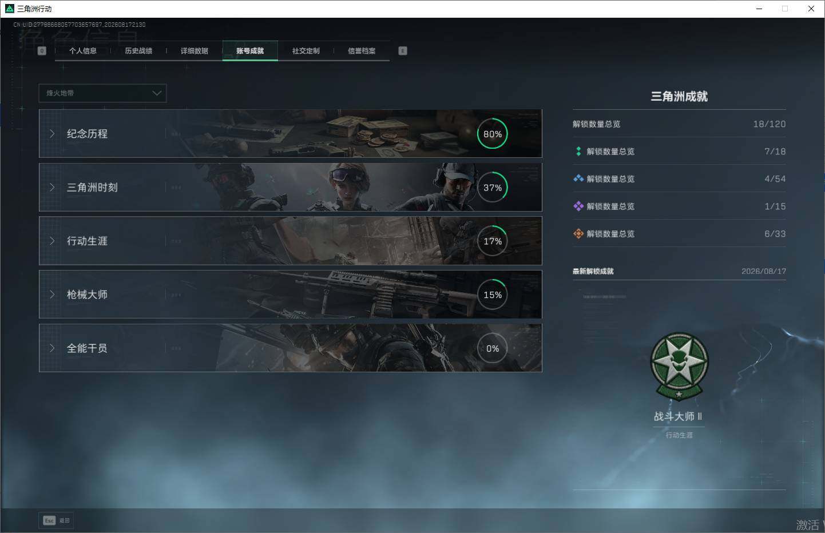Click the 0% progress ring of 全能干员

[493, 348]
